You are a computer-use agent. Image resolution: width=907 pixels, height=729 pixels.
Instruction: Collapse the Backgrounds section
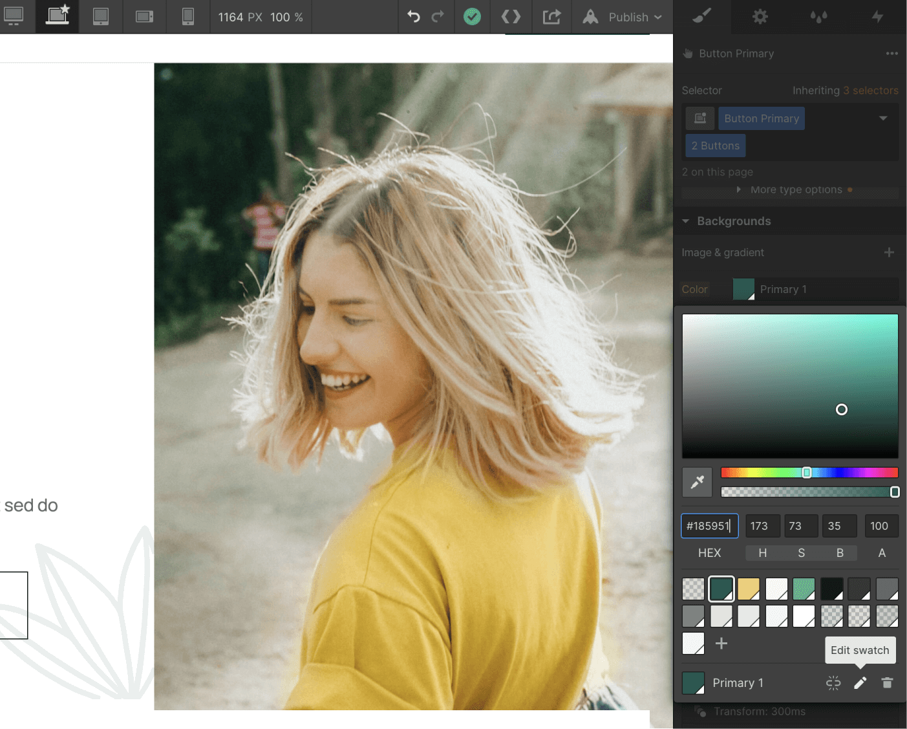click(x=686, y=221)
